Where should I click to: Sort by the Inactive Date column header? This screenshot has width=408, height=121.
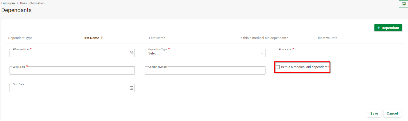(327, 38)
